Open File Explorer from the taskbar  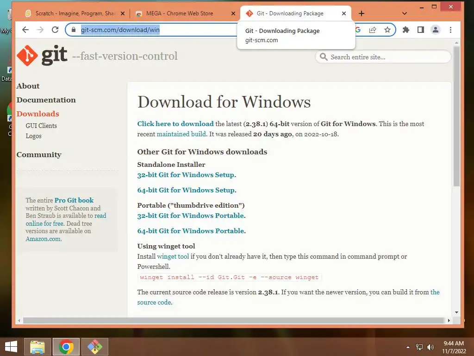coord(37,347)
